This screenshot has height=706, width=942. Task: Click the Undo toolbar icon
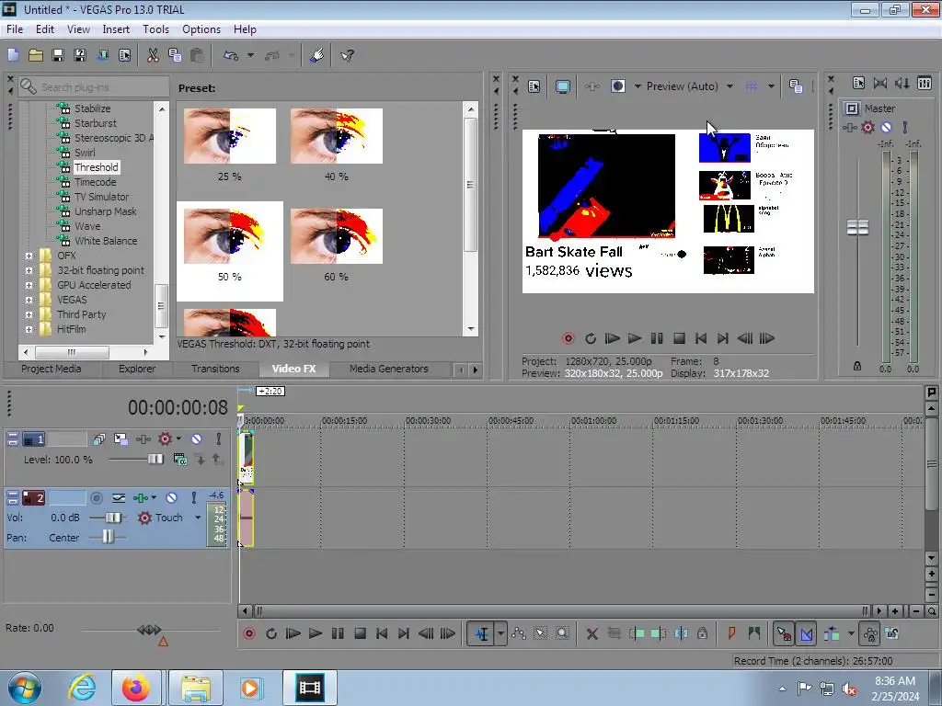tap(231, 55)
